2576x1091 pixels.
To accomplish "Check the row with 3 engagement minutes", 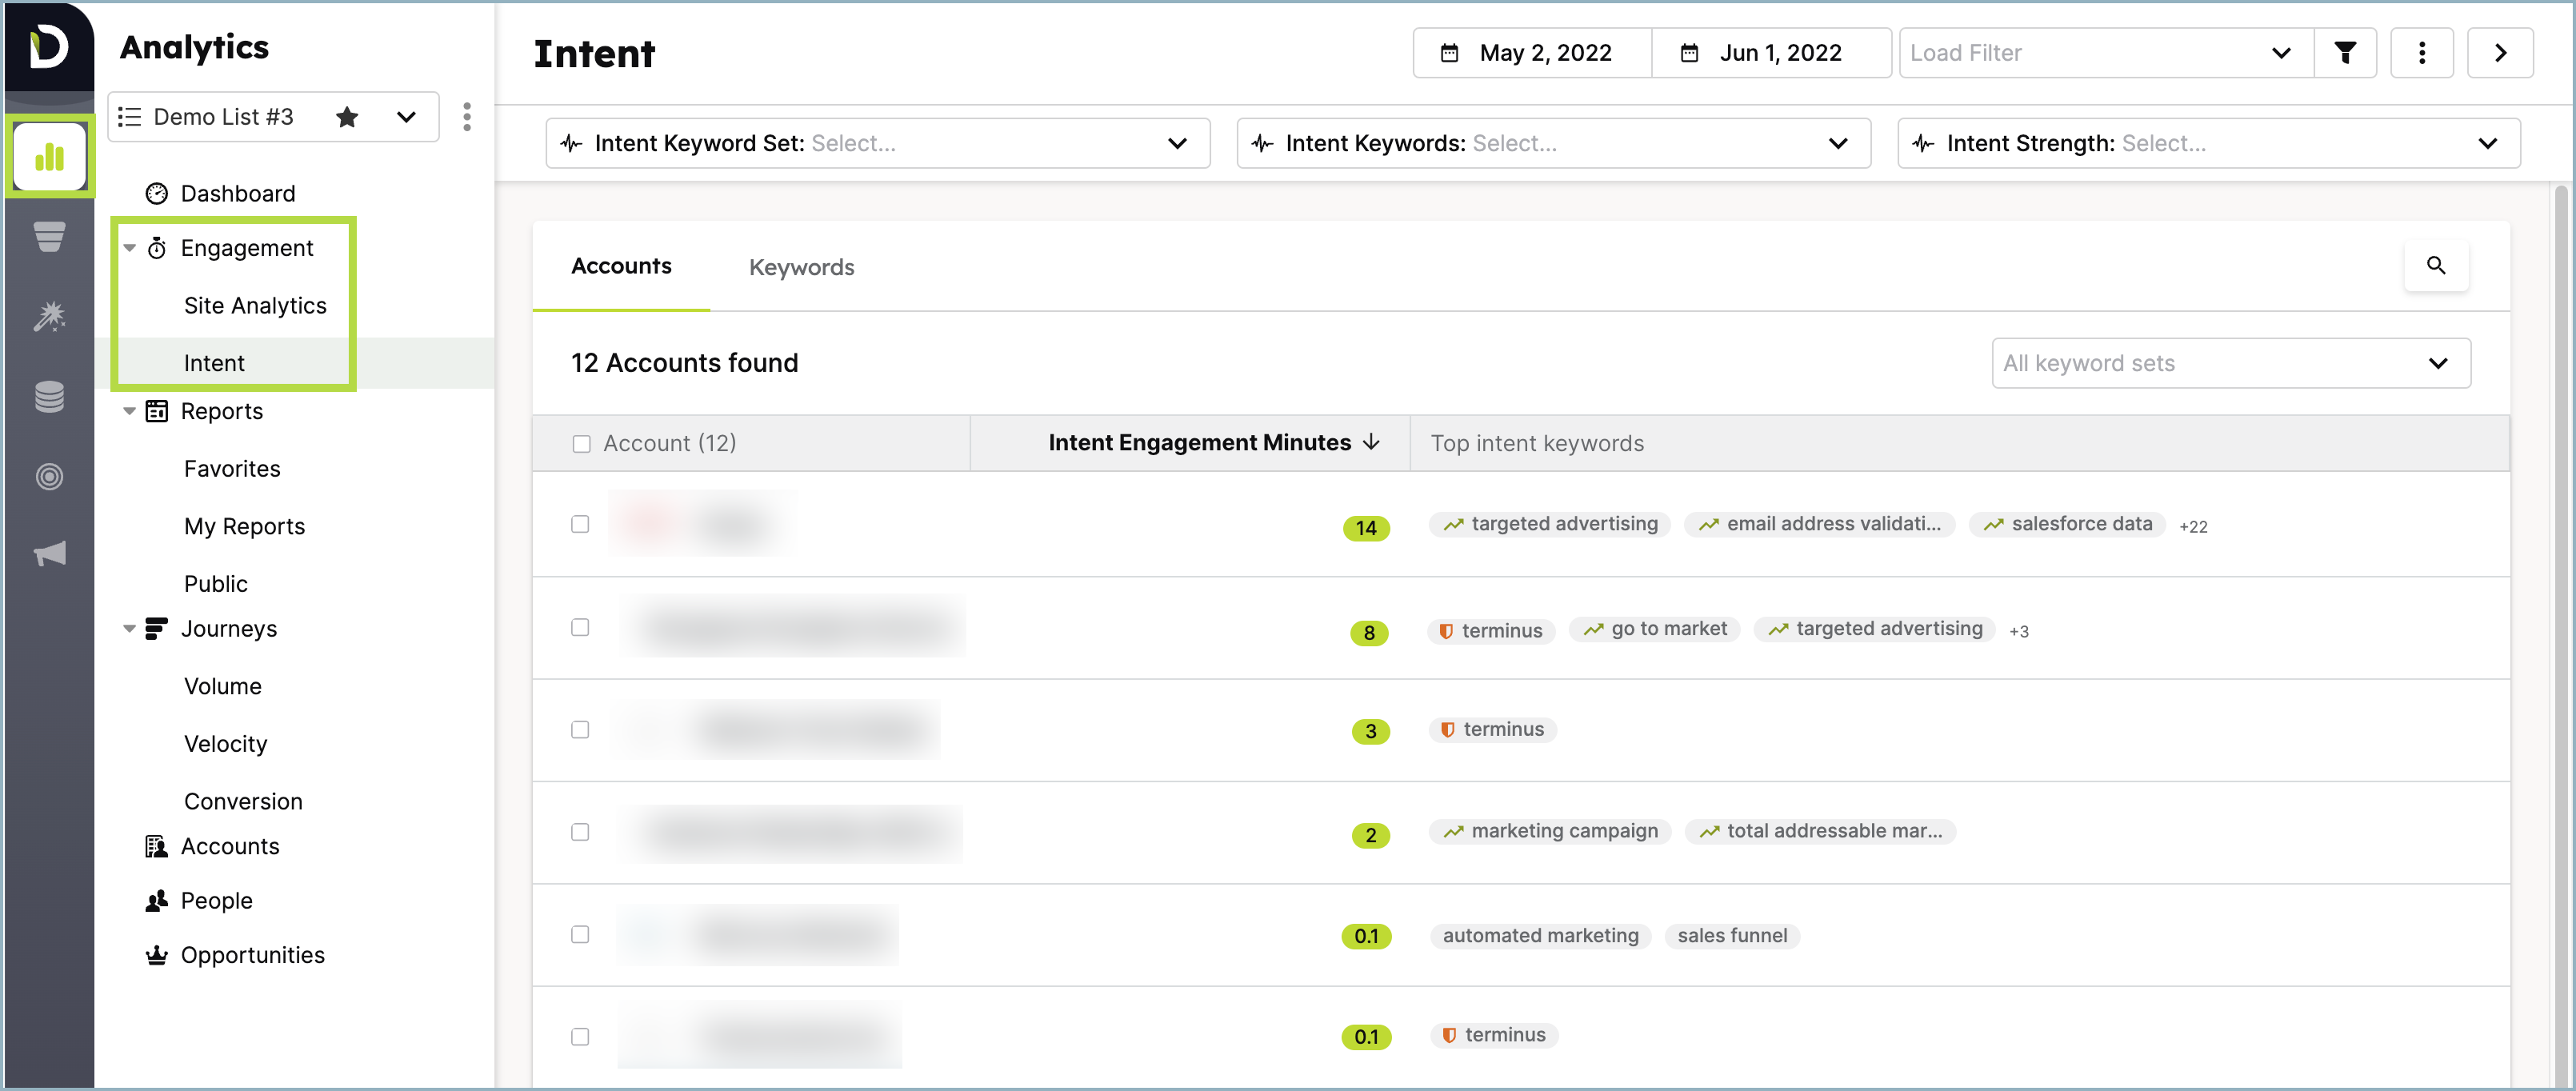I will [x=580, y=730].
